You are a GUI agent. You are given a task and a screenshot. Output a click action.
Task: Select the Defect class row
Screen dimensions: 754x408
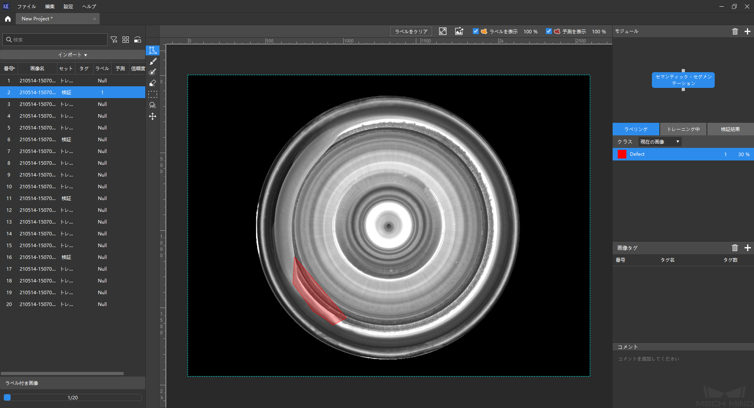[683, 154]
